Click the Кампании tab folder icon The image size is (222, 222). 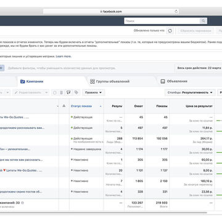pos(22,81)
